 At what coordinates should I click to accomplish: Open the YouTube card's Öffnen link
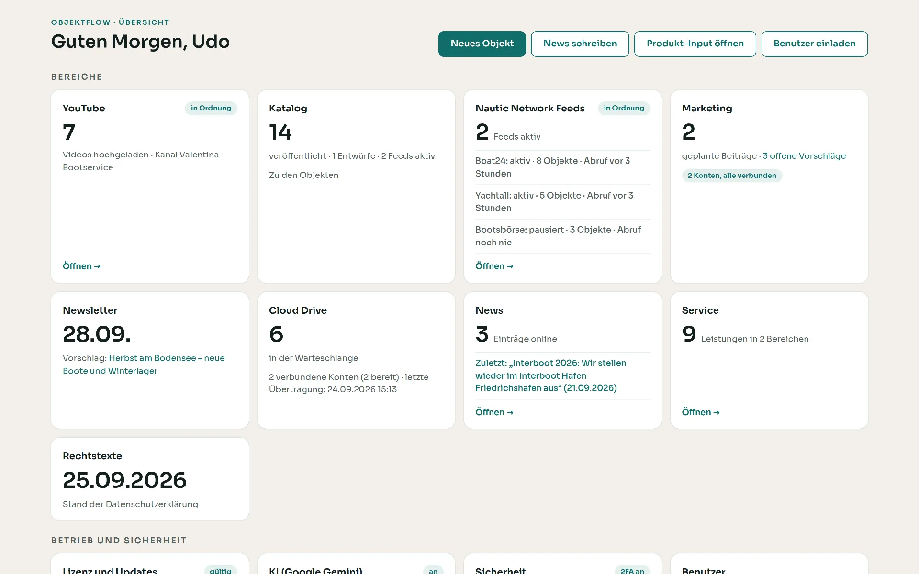point(81,266)
